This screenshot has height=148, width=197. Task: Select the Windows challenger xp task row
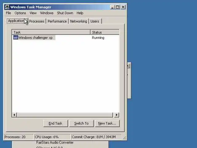tap(66, 38)
